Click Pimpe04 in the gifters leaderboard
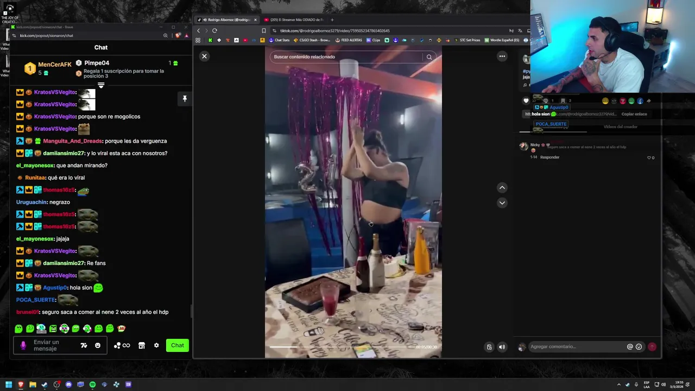 [x=97, y=63]
